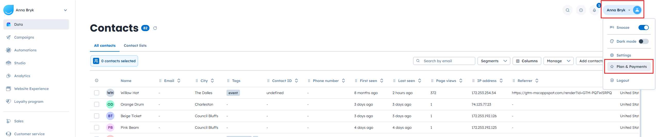Choose Plan & Payments from the menu
656x137 pixels.
631,67
